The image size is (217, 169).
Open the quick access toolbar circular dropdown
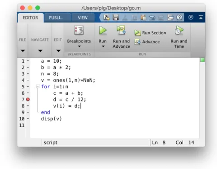click(x=191, y=17)
